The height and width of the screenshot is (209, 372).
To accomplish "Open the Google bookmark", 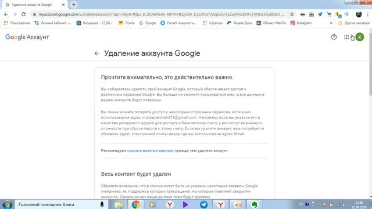I will [148, 23].
